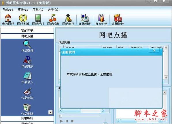Open 作品查询 magnifier in sidebar
This screenshot has height=124, width=172.
point(27,46)
